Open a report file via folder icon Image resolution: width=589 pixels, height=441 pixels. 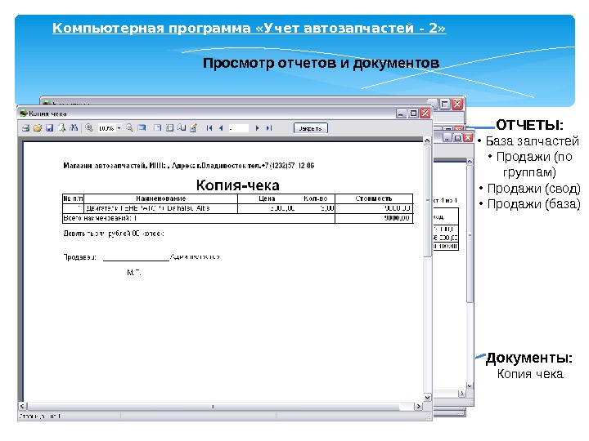[38, 128]
